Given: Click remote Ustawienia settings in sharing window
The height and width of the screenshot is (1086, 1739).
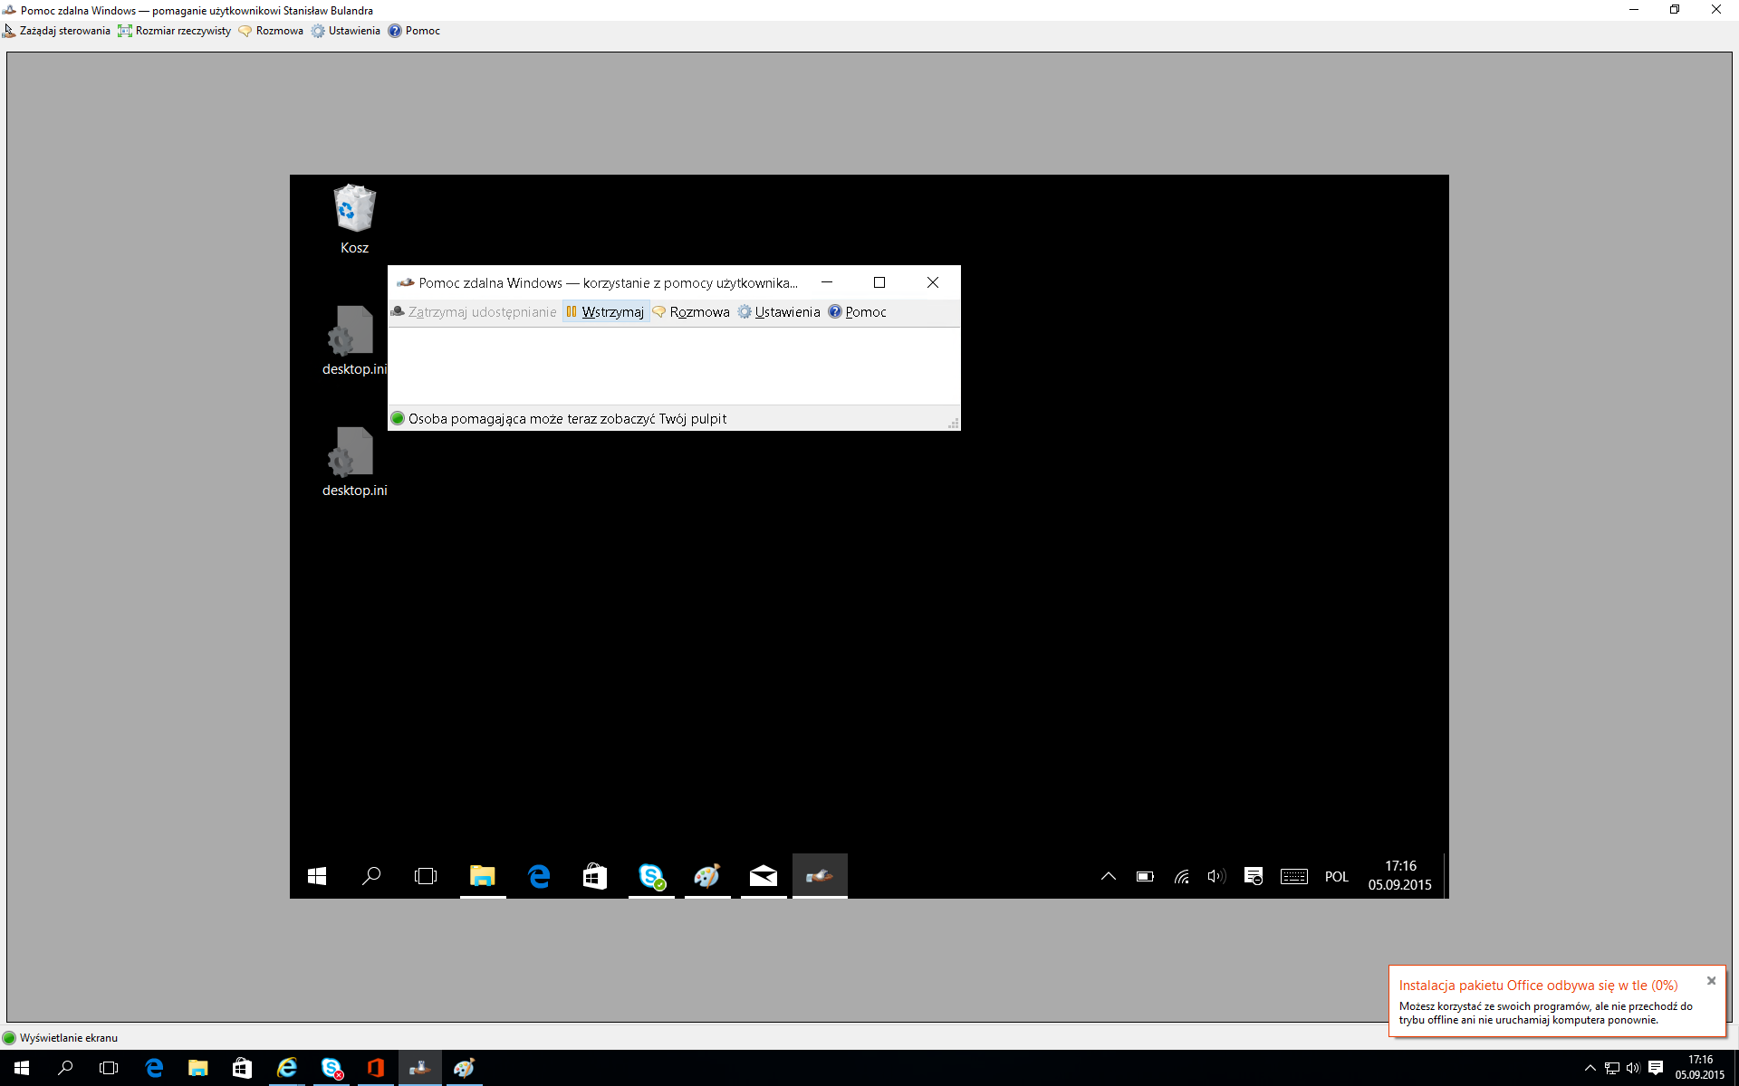Looking at the screenshot, I should tap(779, 312).
